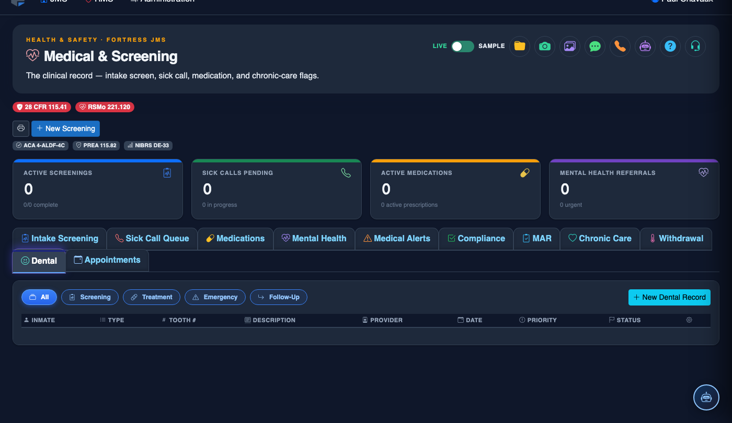Click the orange phone icon in header

[x=620, y=46]
